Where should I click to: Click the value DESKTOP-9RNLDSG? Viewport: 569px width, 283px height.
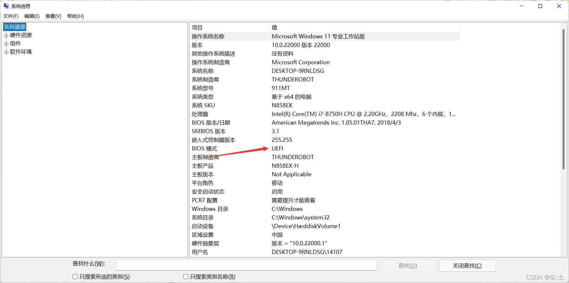tap(298, 71)
